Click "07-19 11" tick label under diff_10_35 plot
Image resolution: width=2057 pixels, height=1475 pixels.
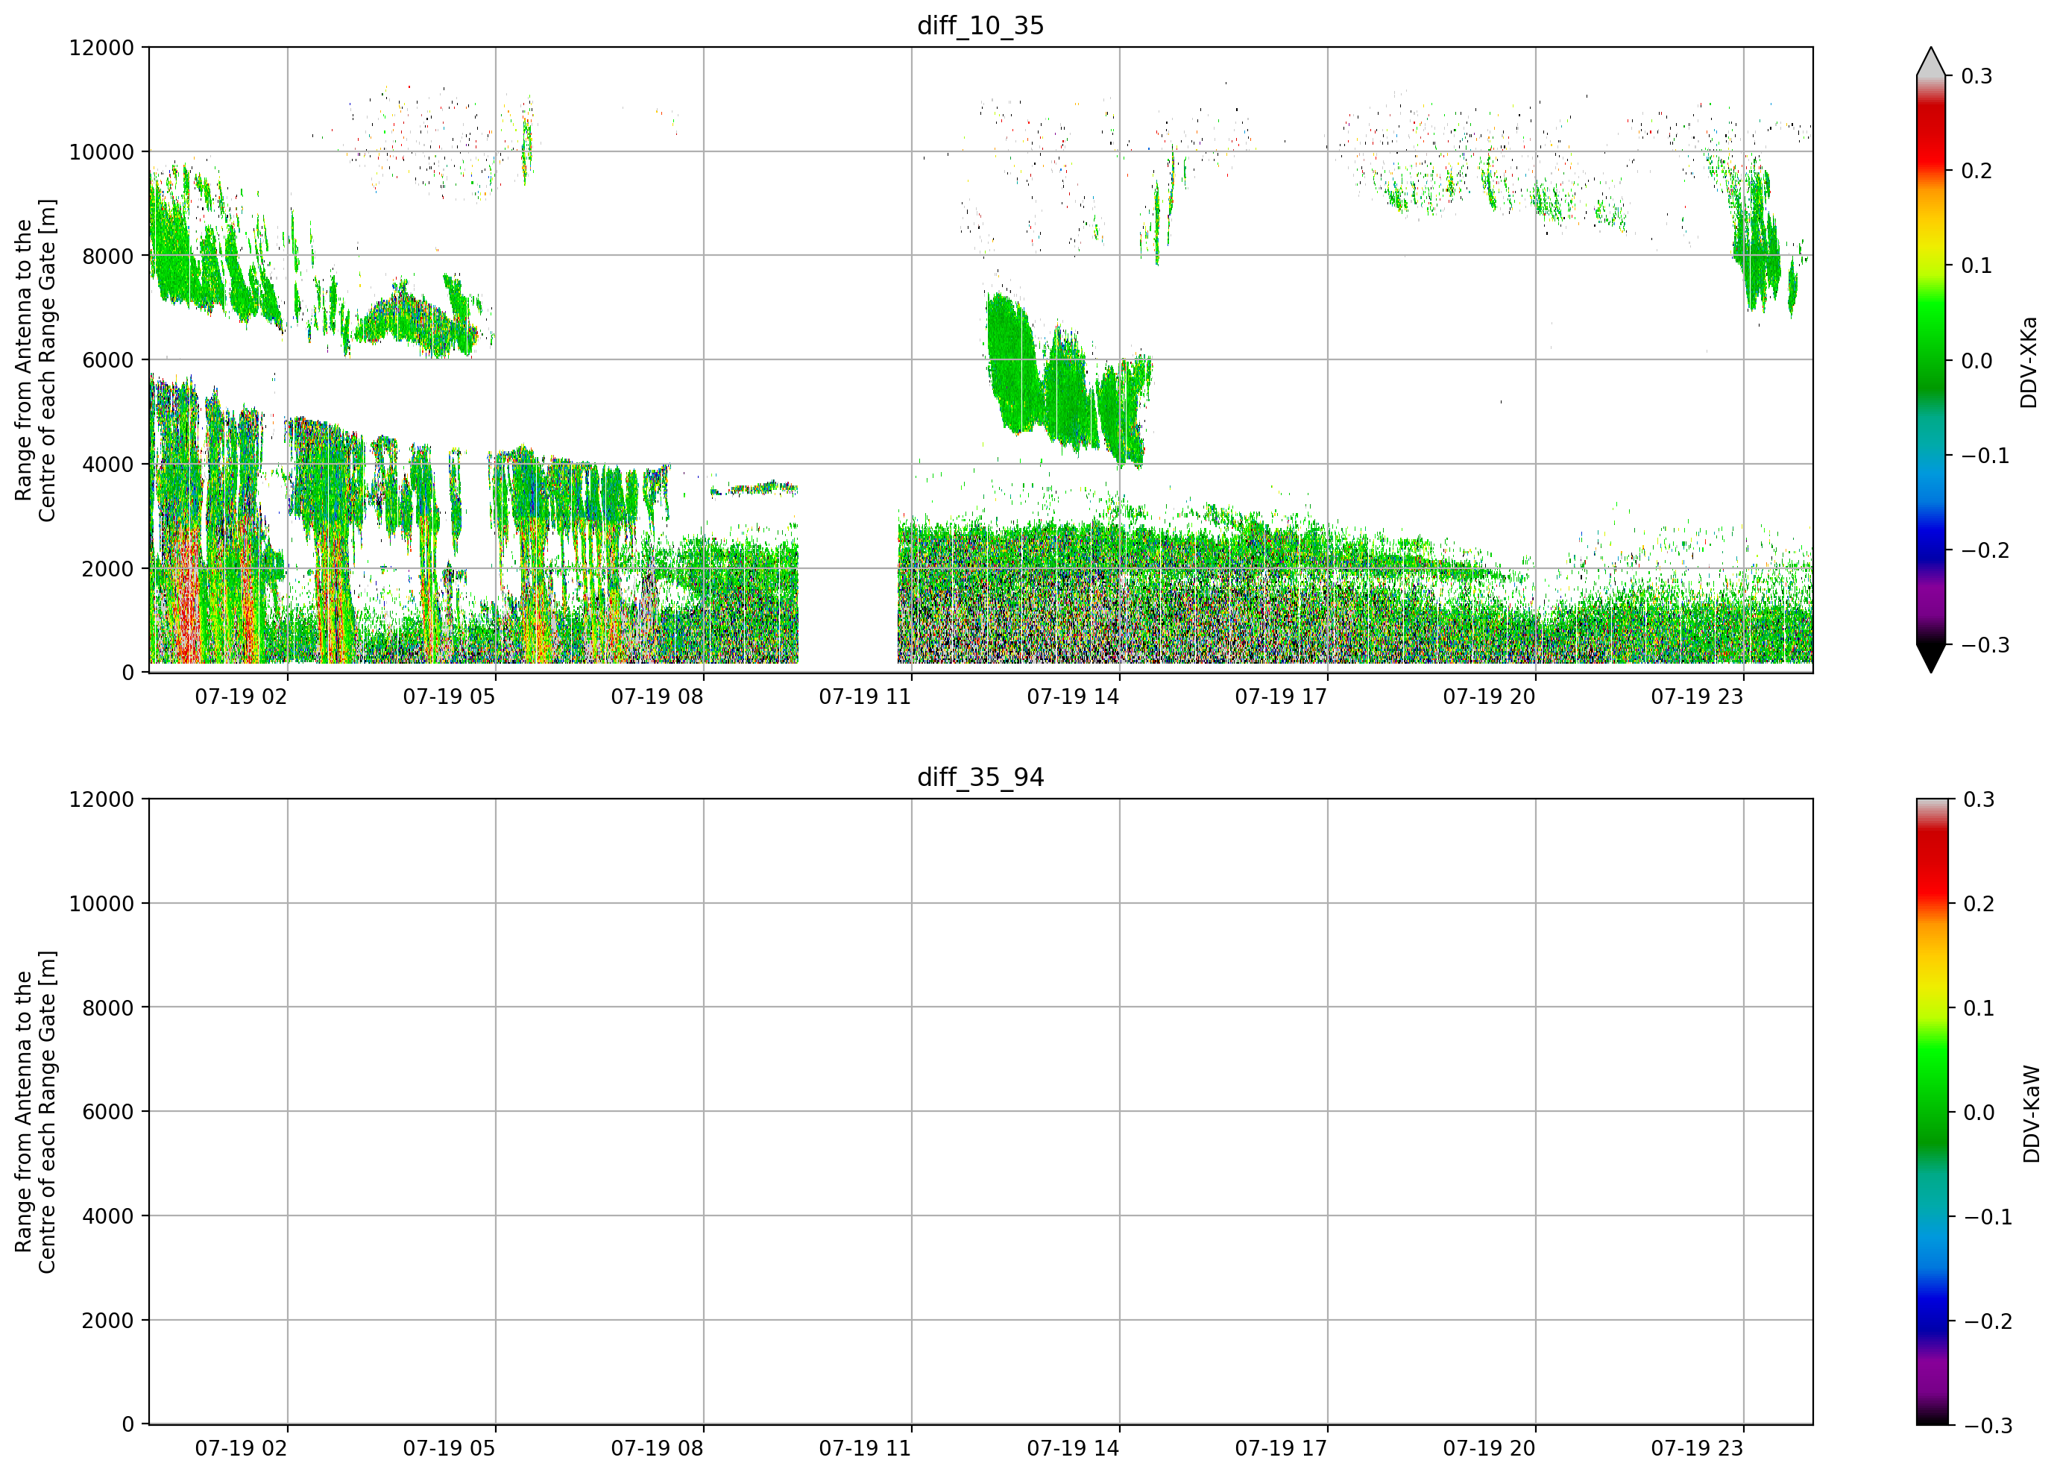coord(866,696)
